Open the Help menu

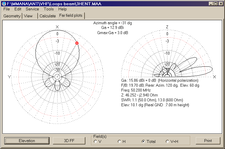tap(62, 9)
